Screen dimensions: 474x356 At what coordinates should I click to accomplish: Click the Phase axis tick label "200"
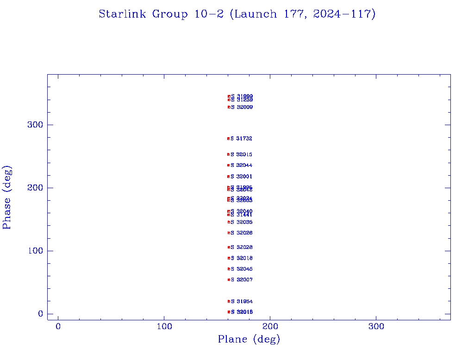(x=35, y=188)
